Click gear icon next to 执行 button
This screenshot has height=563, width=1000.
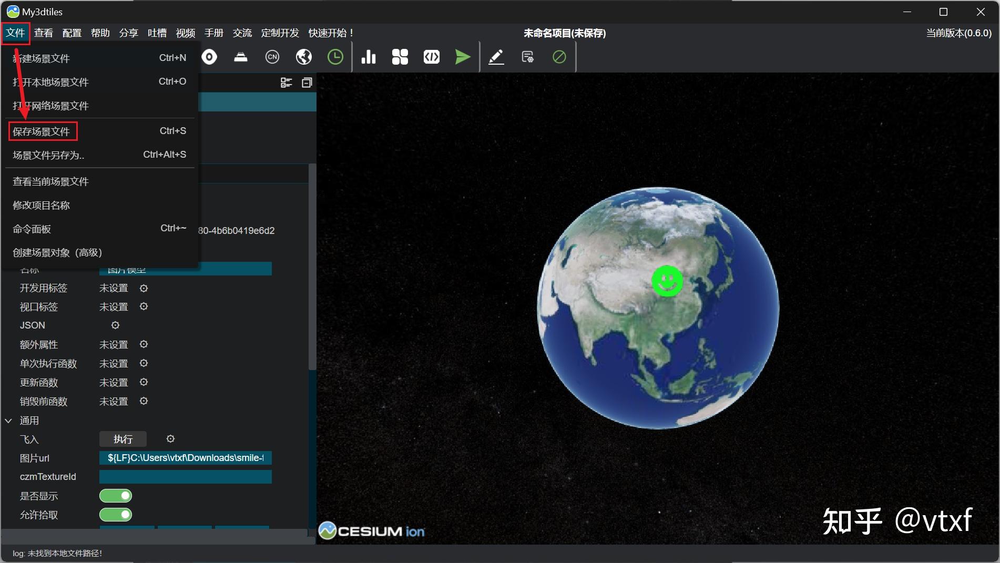[x=170, y=439]
